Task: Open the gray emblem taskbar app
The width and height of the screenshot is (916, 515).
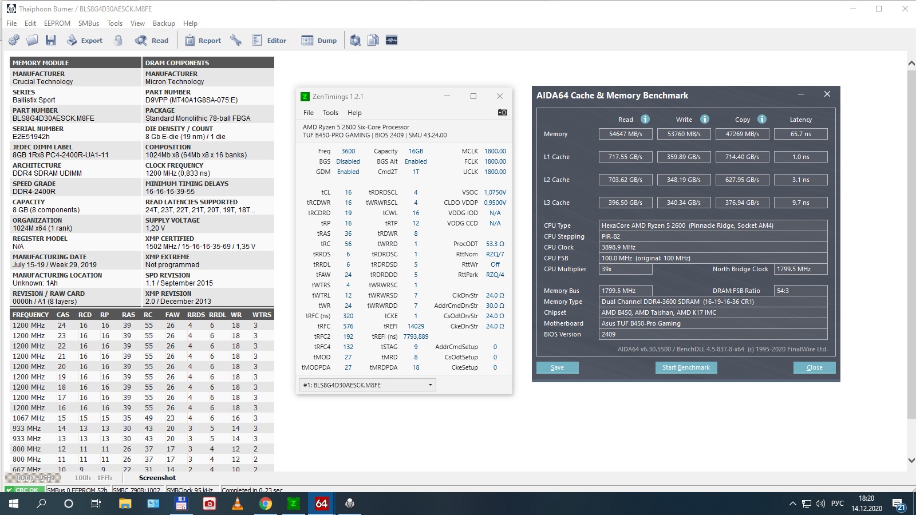Action: [x=349, y=504]
